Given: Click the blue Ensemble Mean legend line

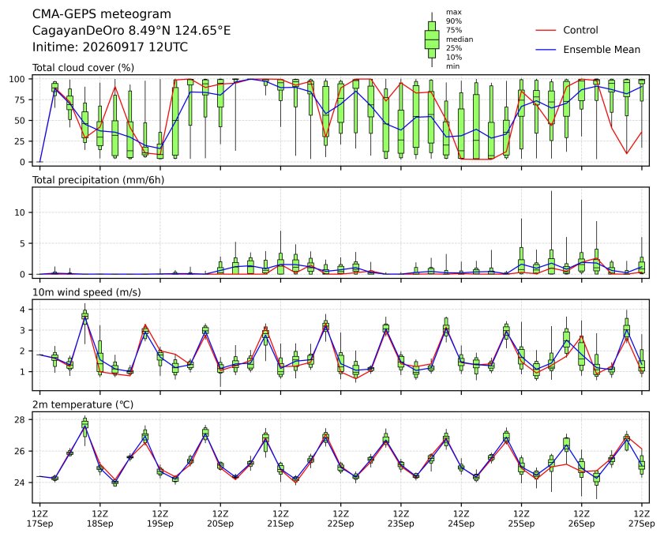Looking at the screenshot, I should pos(546,50).
